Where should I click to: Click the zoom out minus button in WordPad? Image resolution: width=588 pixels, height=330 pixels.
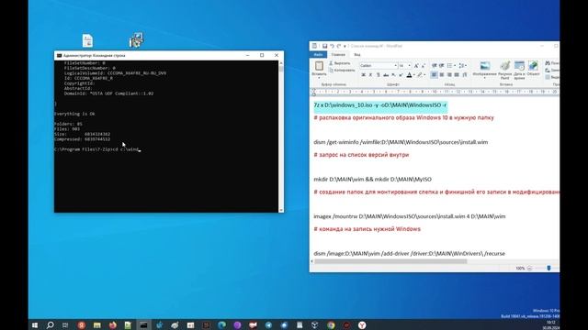tap(529, 268)
